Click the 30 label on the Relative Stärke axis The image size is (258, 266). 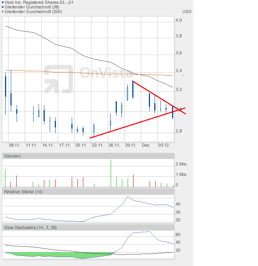[x=178, y=212]
